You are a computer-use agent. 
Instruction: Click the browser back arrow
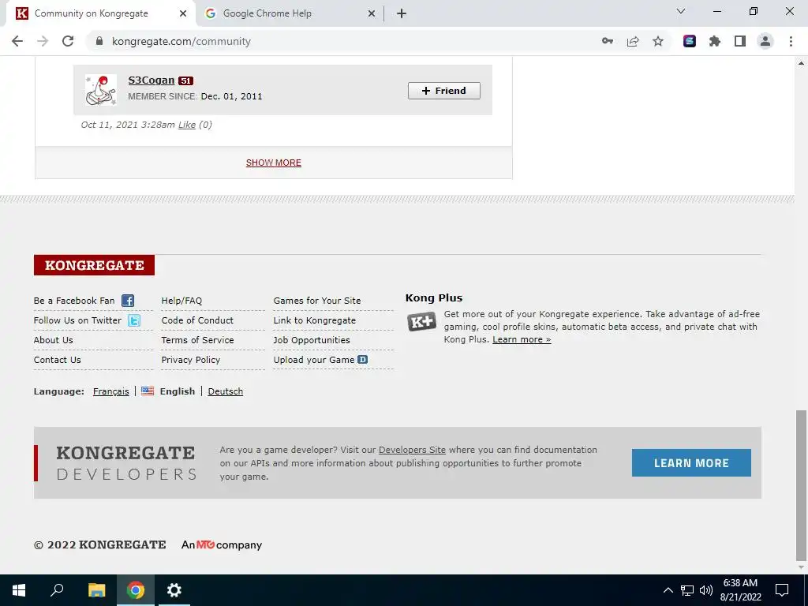(x=17, y=41)
